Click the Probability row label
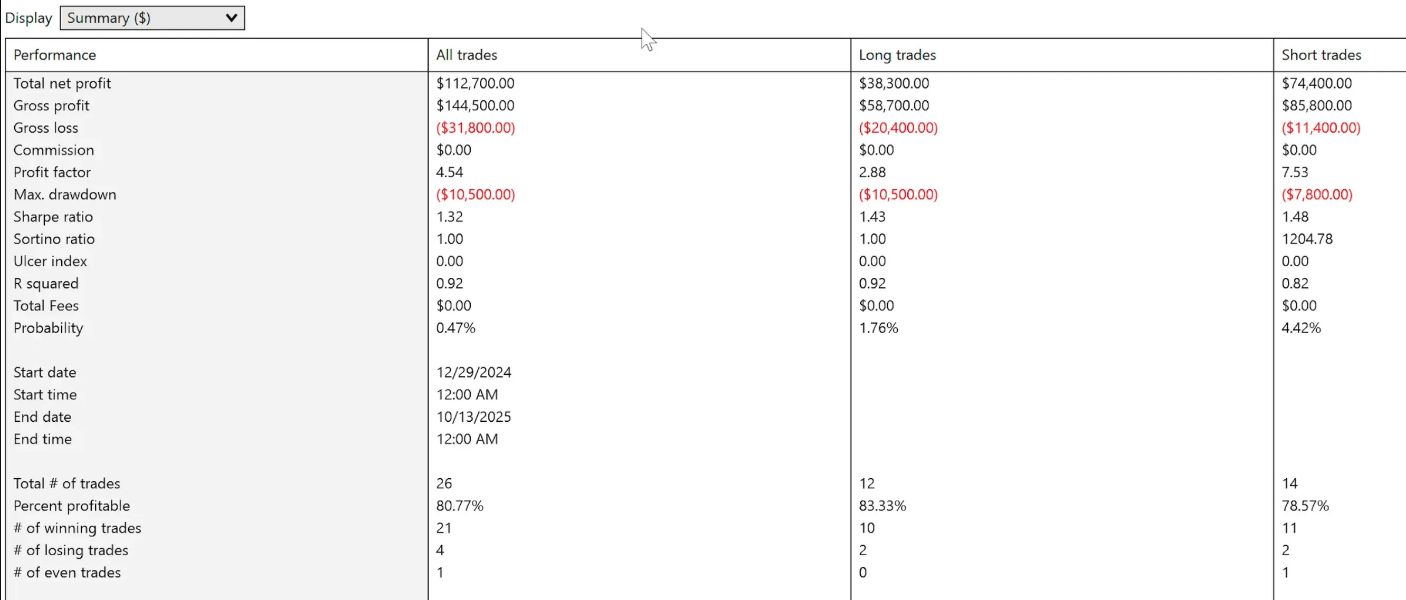Image resolution: width=1406 pixels, height=600 pixels. [49, 328]
